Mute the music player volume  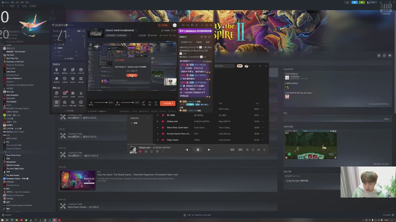[258, 149]
